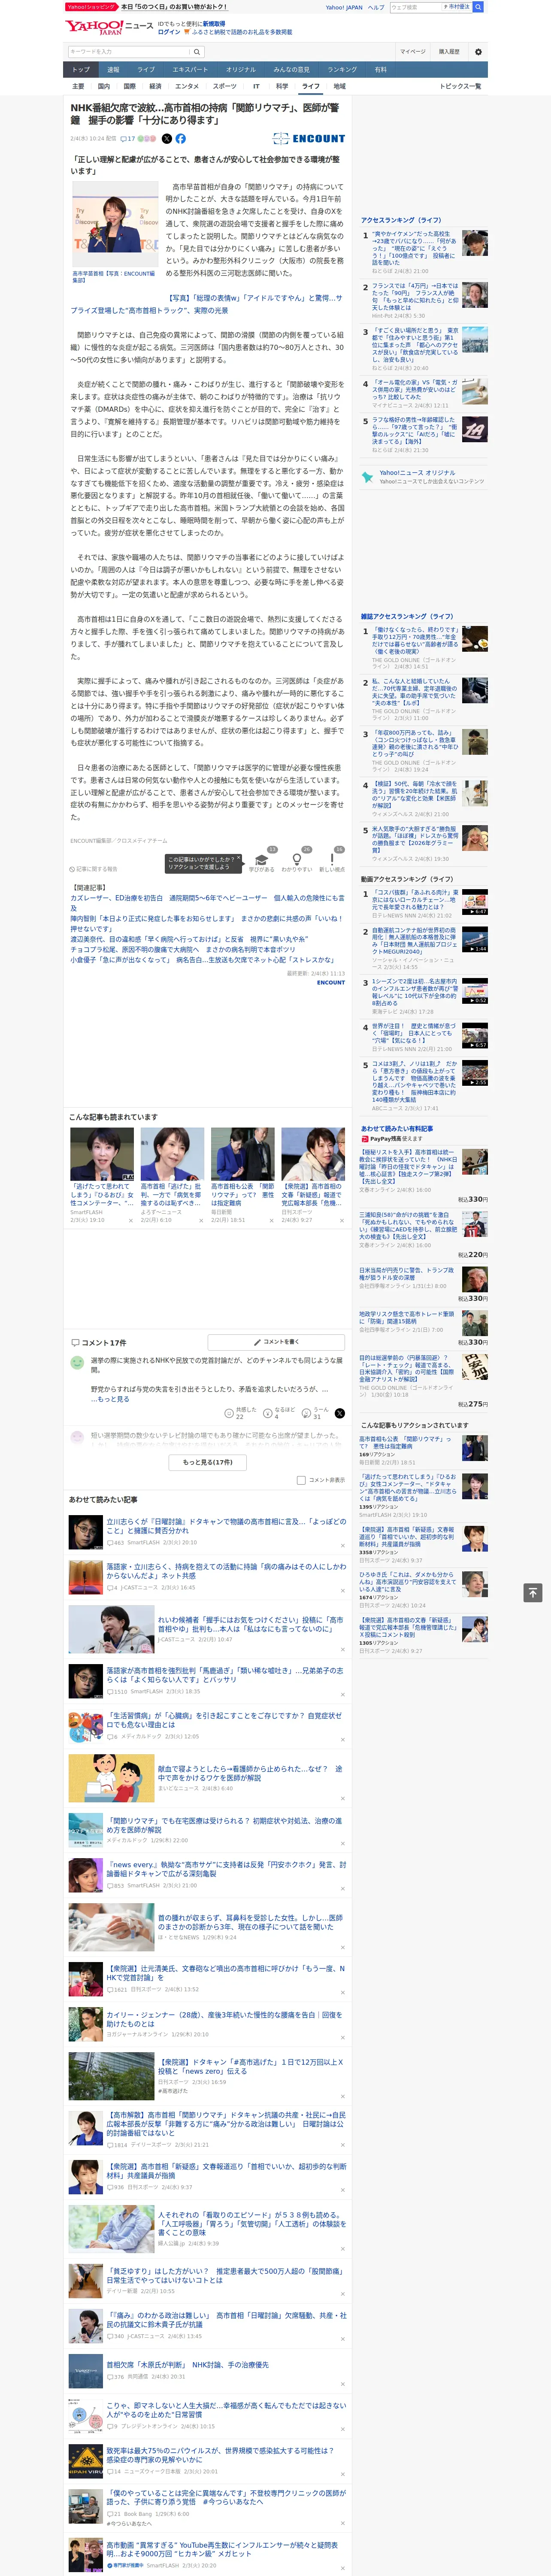
Task: Click うーん reaction on first comment
Action: tap(316, 1413)
